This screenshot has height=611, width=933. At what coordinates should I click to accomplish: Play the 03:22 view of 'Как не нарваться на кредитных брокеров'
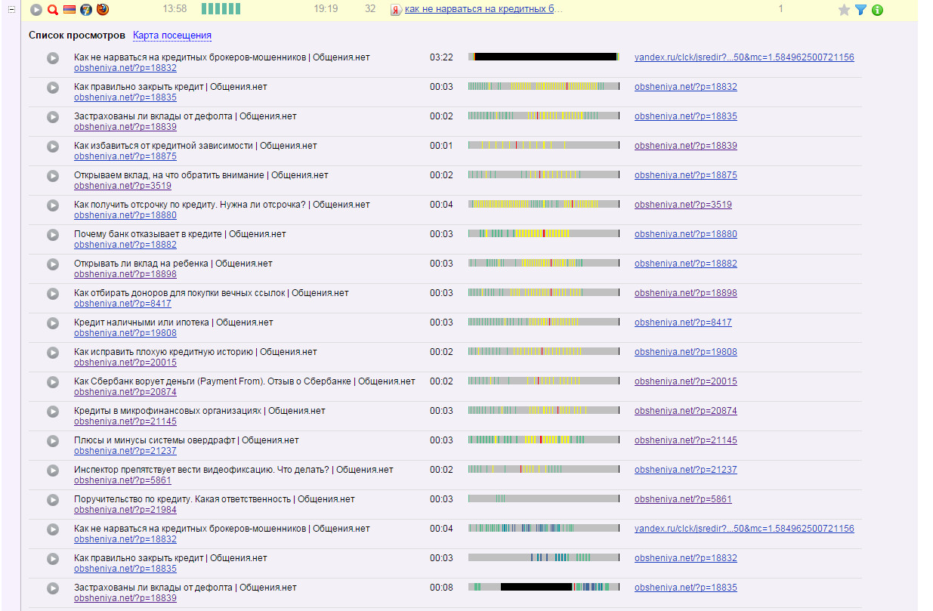(x=53, y=57)
